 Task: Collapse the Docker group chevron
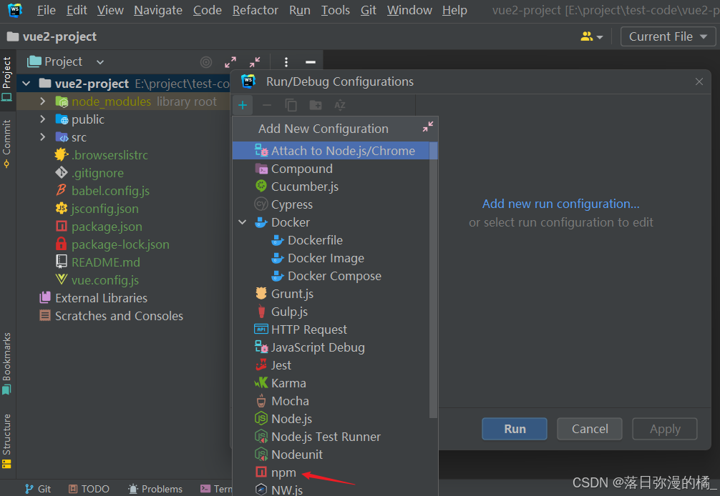coord(243,222)
